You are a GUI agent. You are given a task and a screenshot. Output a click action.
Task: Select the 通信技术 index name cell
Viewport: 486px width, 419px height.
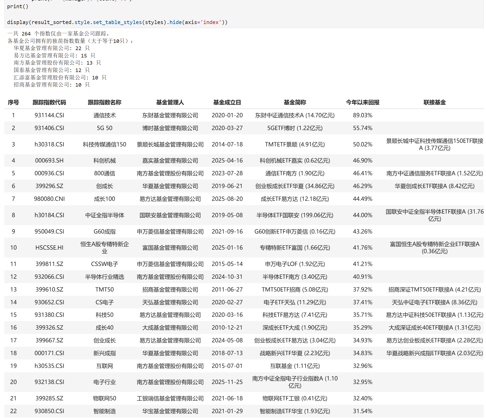[104, 115]
